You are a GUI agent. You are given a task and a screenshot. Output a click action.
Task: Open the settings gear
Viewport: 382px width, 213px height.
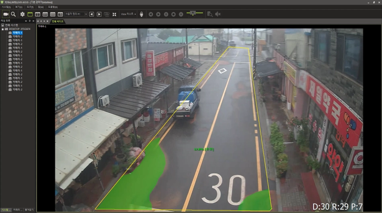coord(23,14)
